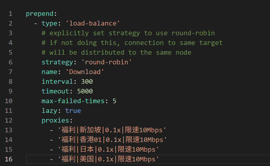Click the timeout value 5000
Screen dimensions: 270x166
tap(85, 91)
